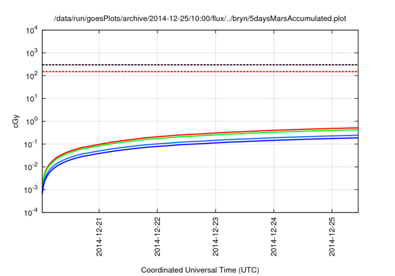Click the 10^-3 y-axis tick label
Screen dimensions: 395x276
click(x=31, y=190)
